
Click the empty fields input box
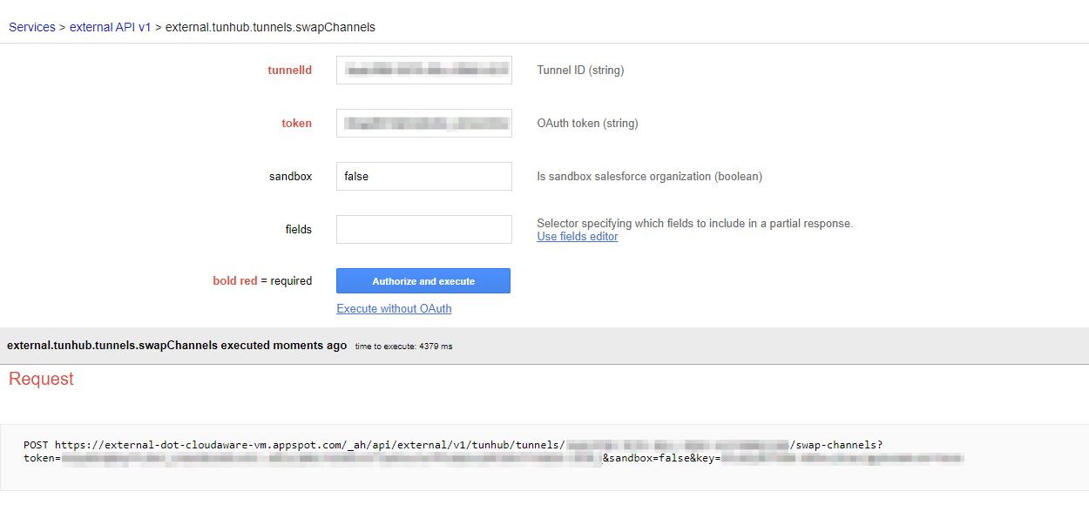423,230
